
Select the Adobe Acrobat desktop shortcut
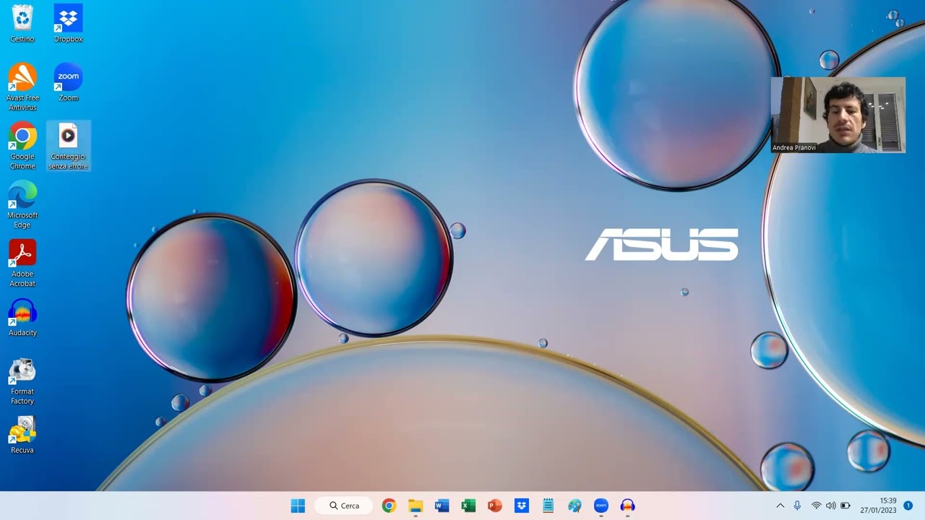click(22, 264)
